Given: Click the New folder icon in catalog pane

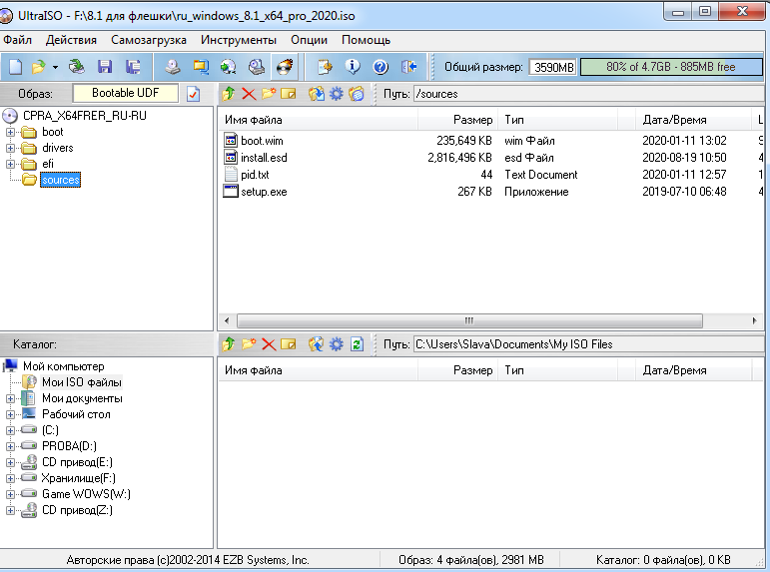Looking at the screenshot, I should click(x=249, y=343).
